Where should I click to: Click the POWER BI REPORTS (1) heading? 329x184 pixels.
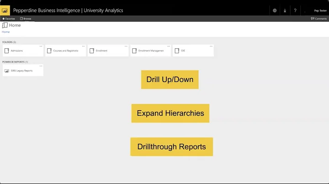[15, 62]
